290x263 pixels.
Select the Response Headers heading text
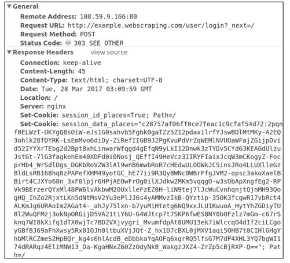click(43, 52)
